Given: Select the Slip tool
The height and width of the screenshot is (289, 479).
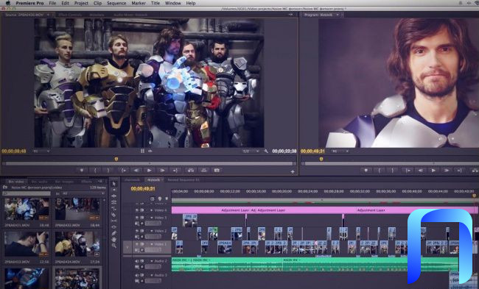Looking at the screenshot, I should click(x=114, y=221).
